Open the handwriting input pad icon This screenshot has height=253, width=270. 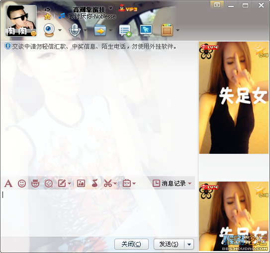coord(62,184)
